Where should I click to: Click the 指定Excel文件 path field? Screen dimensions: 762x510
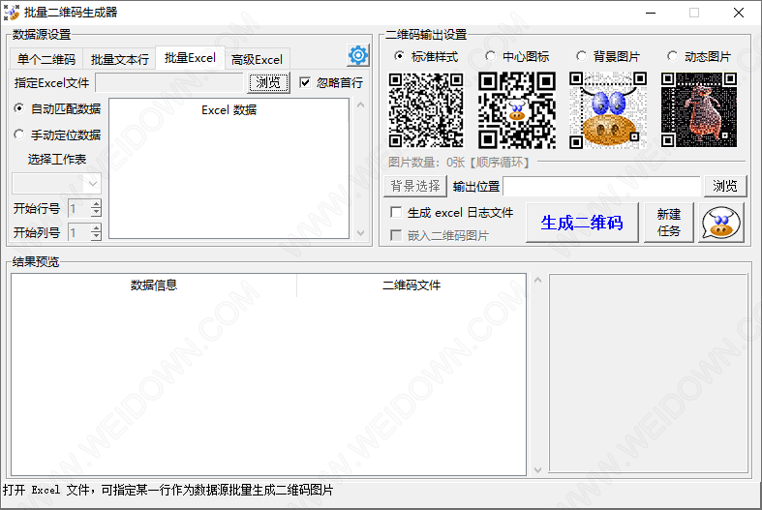click(169, 82)
